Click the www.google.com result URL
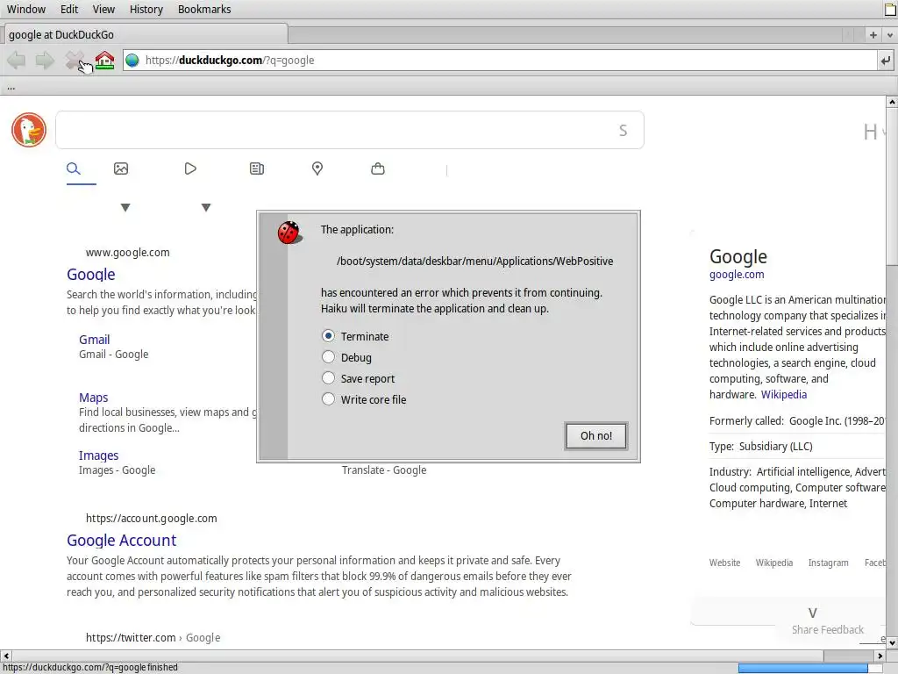The image size is (898, 674). click(128, 252)
